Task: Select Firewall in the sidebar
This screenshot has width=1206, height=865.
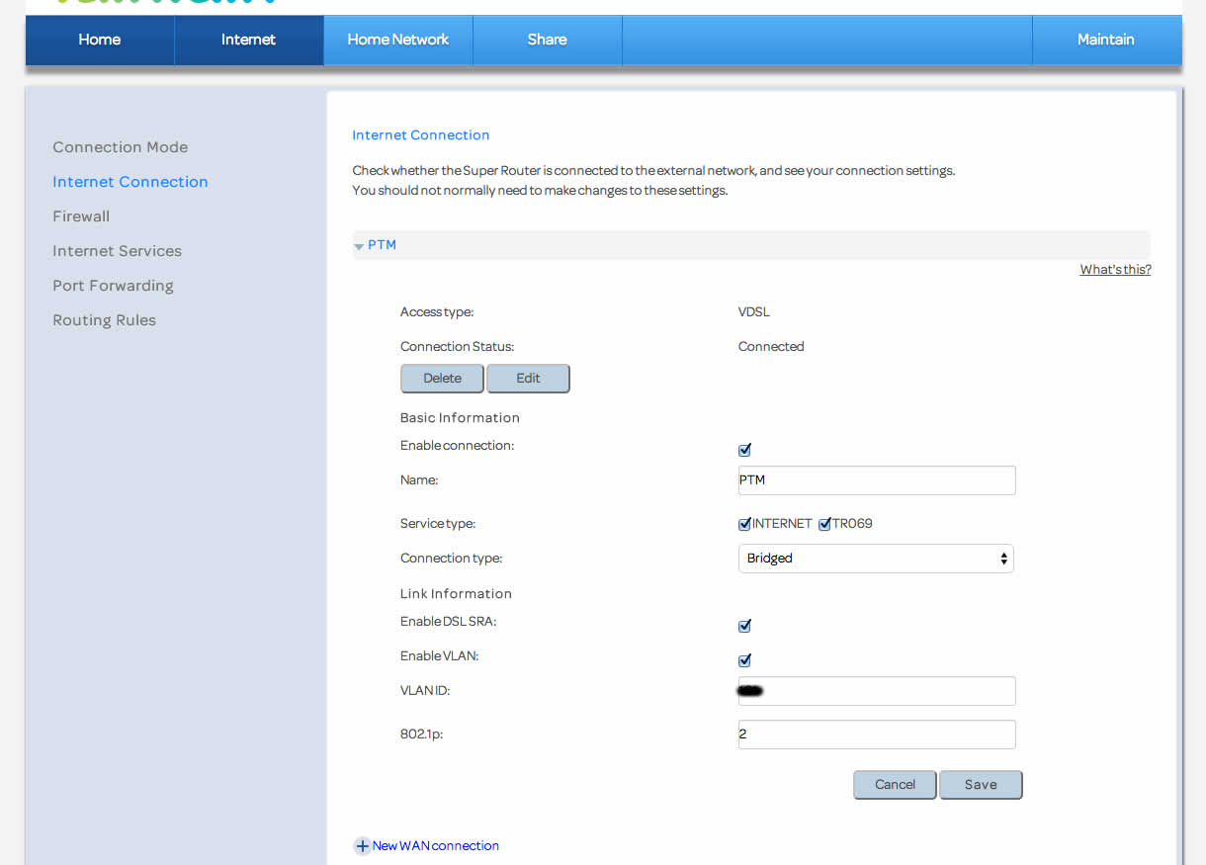Action: point(81,216)
